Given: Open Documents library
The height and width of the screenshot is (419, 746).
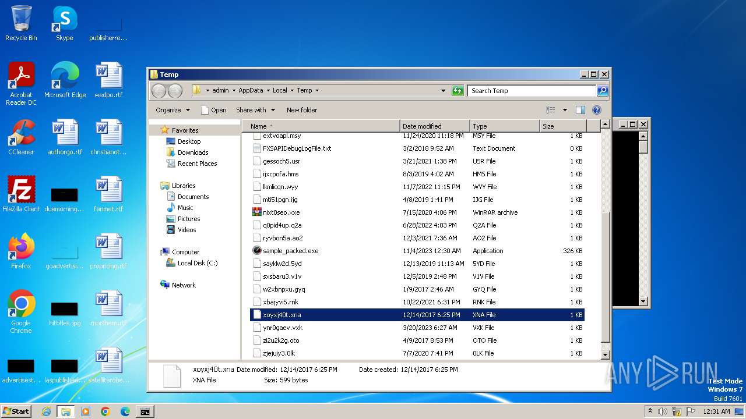Looking at the screenshot, I should [193, 197].
